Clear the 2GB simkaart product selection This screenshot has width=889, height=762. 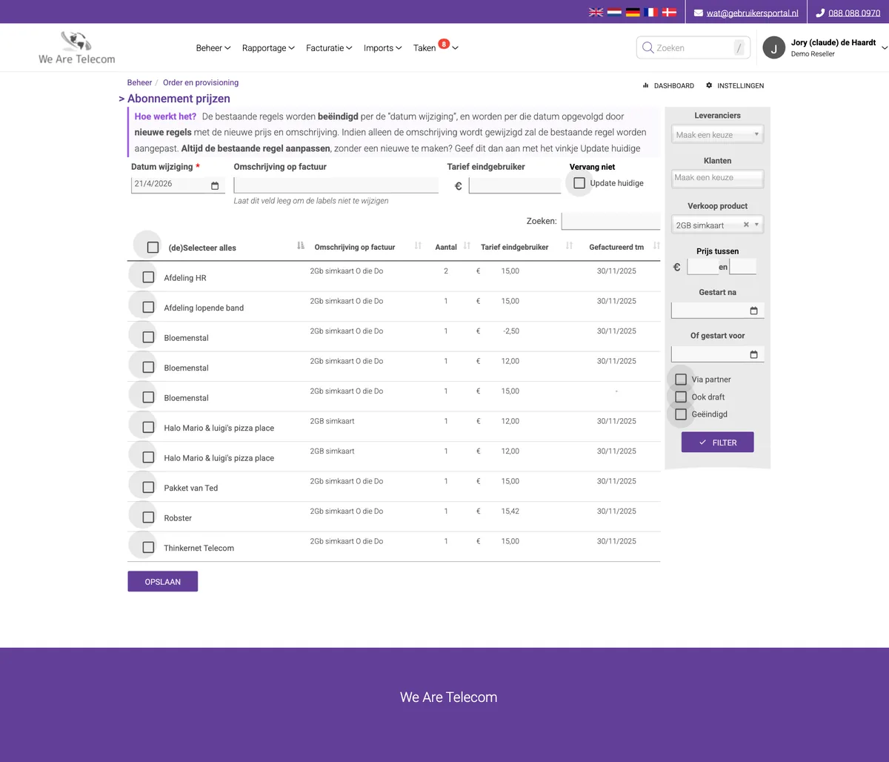(x=746, y=225)
